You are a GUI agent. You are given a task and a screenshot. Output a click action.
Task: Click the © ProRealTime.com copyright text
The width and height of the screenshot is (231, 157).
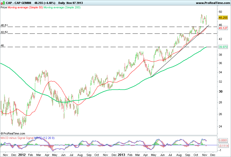click(13, 133)
